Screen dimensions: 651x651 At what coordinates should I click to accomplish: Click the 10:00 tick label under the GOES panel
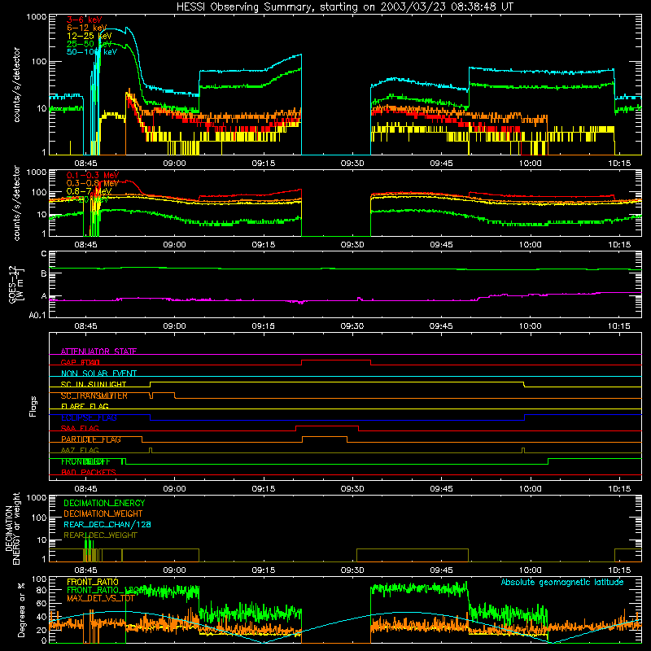tap(531, 326)
